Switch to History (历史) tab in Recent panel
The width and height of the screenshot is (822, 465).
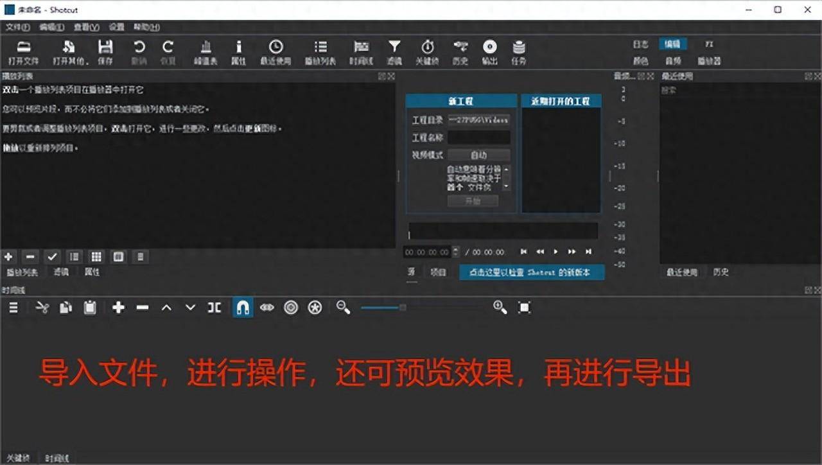click(721, 272)
